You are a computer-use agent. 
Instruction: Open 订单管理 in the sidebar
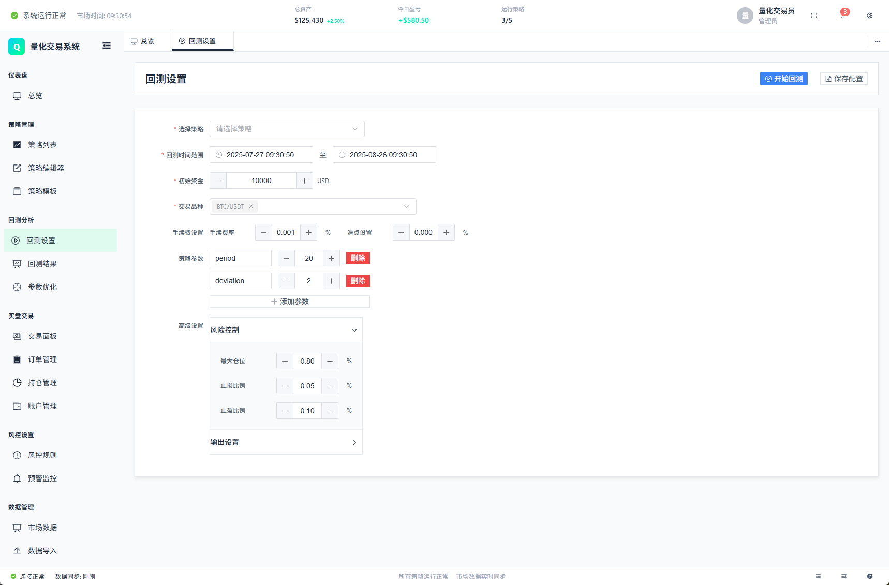(x=61, y=359)
